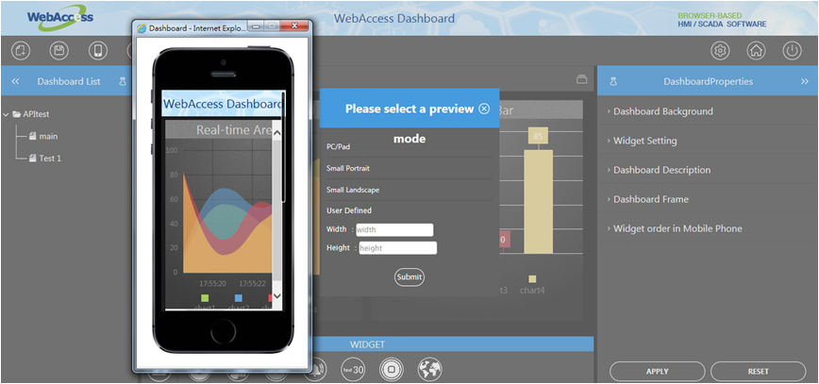Click the Dashboard List header title
Image resolution: width=819 pixels, height=384 pixels.
pos(69,81)
